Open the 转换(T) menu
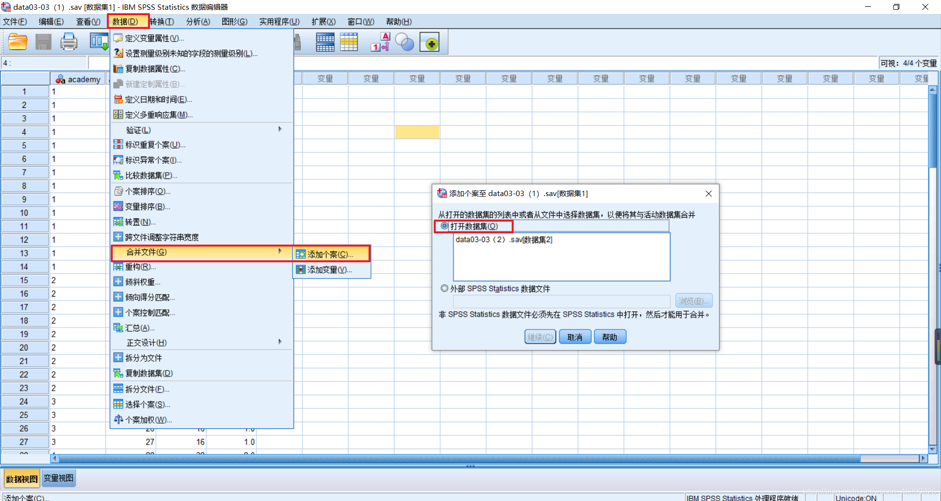The height and width of the screenshot is (501, 941). point(162,22)
